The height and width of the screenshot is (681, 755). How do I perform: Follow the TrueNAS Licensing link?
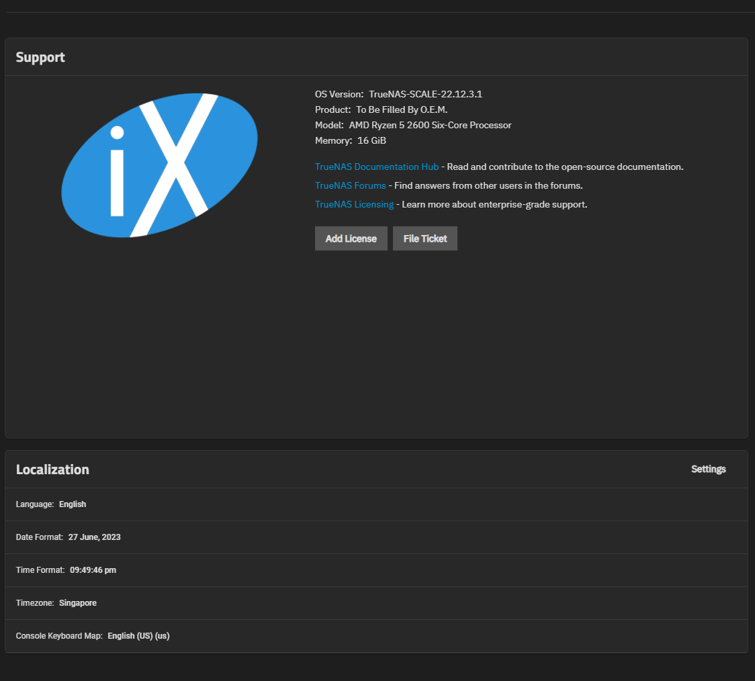click(354, 204)
